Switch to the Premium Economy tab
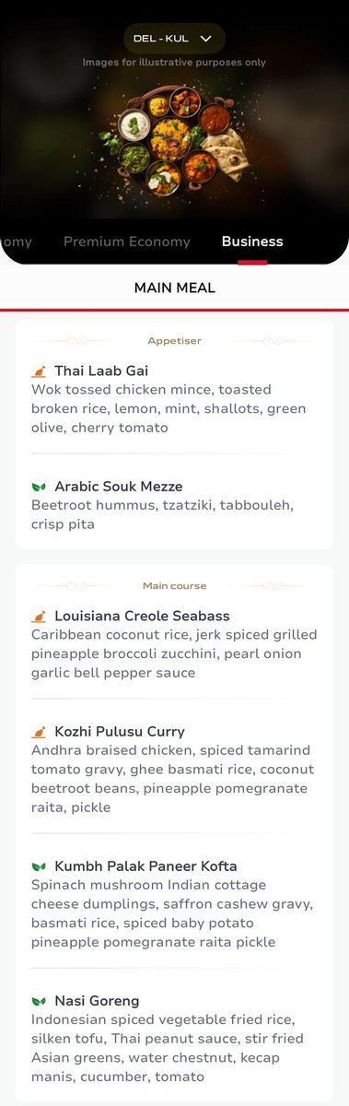Image resolution: width=349 pixels, height=1106 pixels. pyautogui.click(x=127, y=241)
